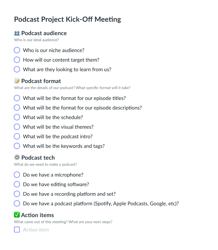Check the circle for 'Do we have editing software?'
This screenshot has width=218, height=250.
click(17, 185)
